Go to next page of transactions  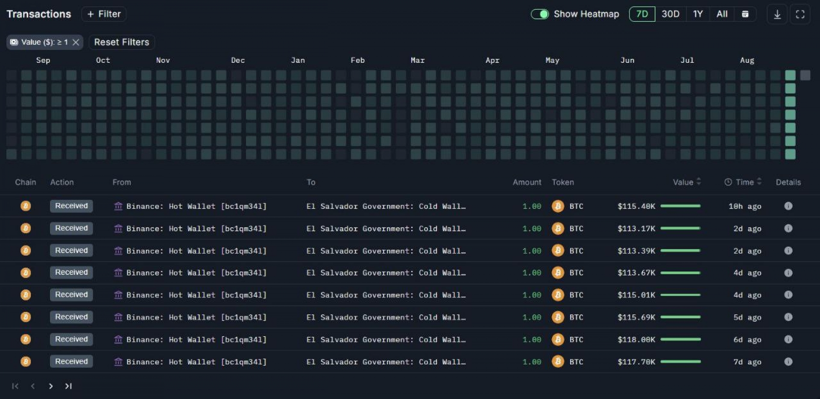(51, 386)
